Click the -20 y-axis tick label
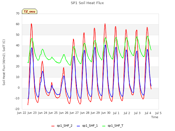This screenshot has width=175, height=131. (17, 109)
